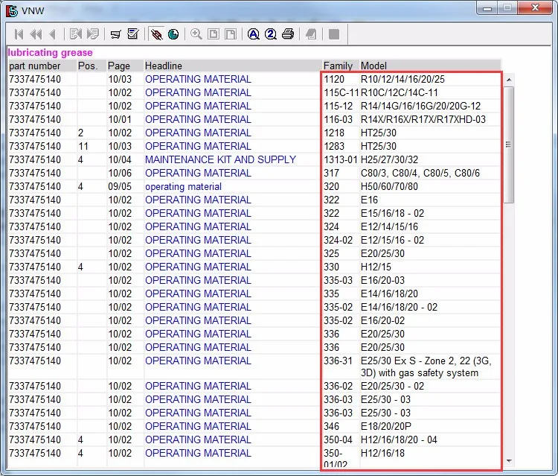Select model text H50/60/70/80

(x=389, y=187)
